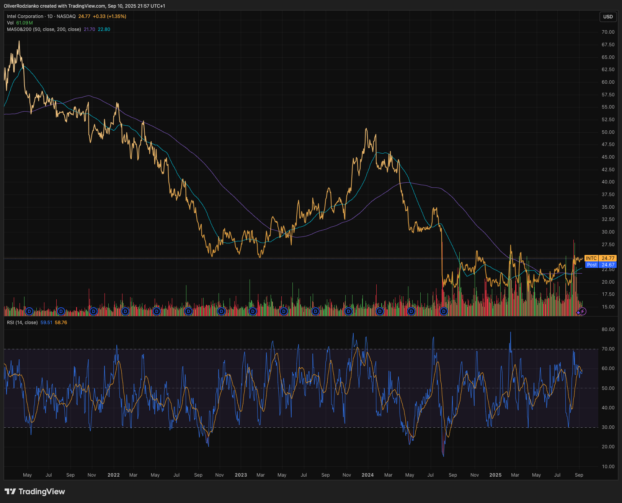Click the 50.00 mark on price scale
Screen dimensions: 622x503
click(x=608, y=132)
